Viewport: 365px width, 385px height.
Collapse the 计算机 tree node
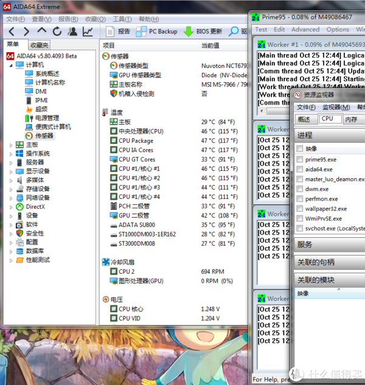coord(11,65)
